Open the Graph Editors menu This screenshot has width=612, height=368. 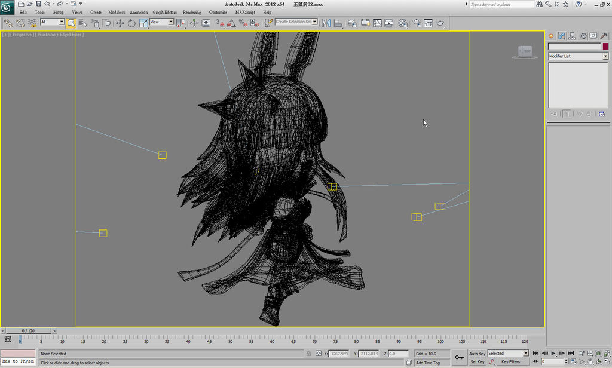[x=164, y=12]
